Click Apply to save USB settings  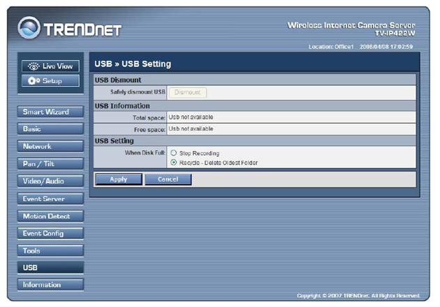pos(119,180)
